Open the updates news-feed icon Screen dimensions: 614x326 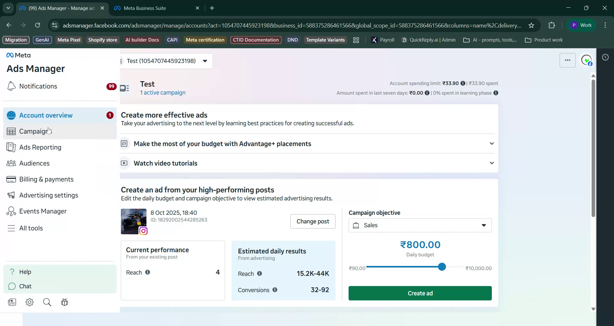[x=12, y=302]
